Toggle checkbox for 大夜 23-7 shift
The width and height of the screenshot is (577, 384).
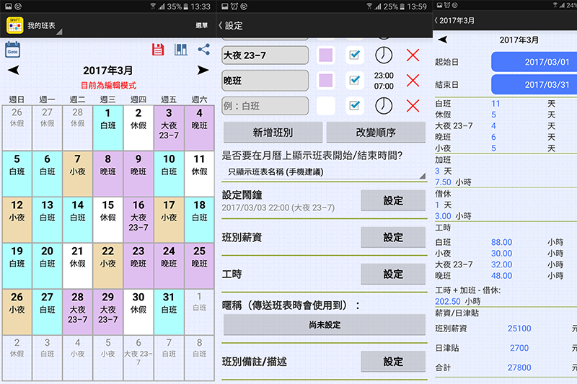coord(354,55)
